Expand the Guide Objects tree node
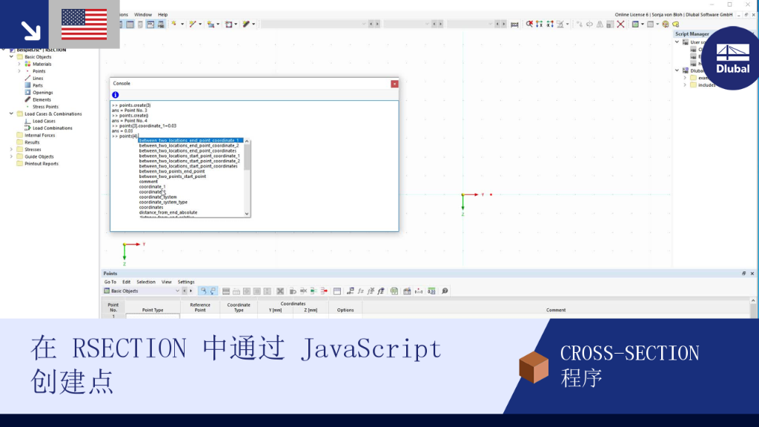Screen dimensions: 759x427 pos(11,156)
